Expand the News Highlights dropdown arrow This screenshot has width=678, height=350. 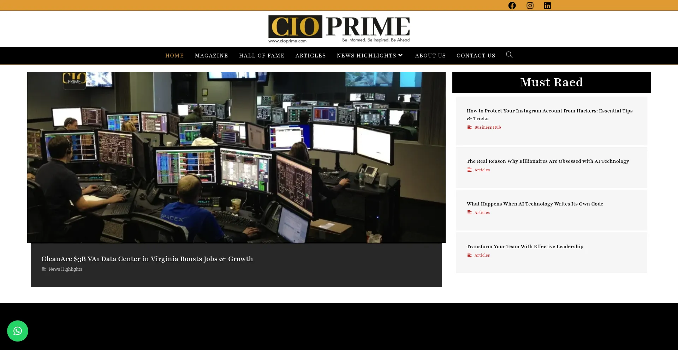click(x=400, y=55)
